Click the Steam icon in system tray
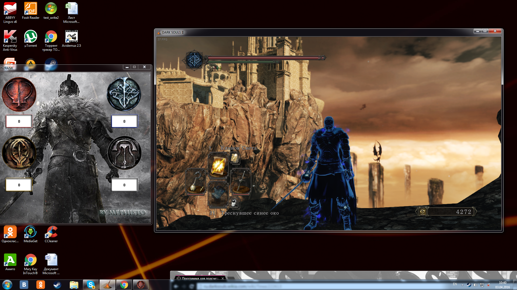 pyautogui.click(x=469, y=285)
